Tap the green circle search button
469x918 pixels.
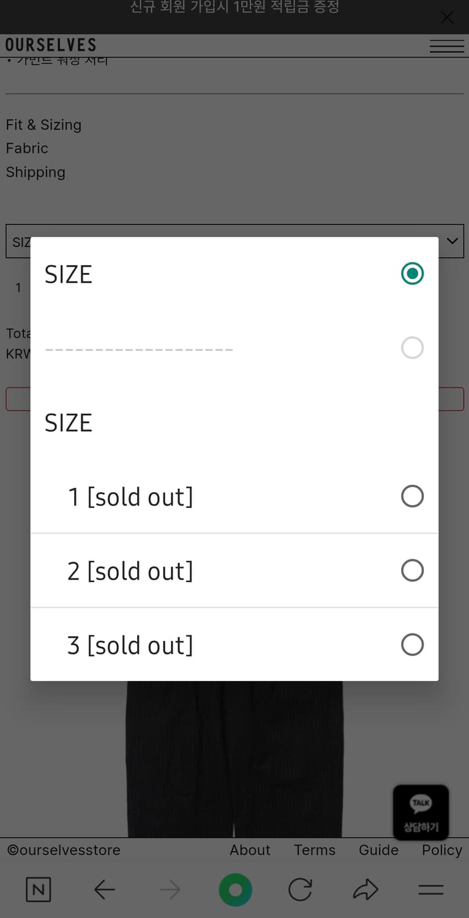click(x=235, y=889)
